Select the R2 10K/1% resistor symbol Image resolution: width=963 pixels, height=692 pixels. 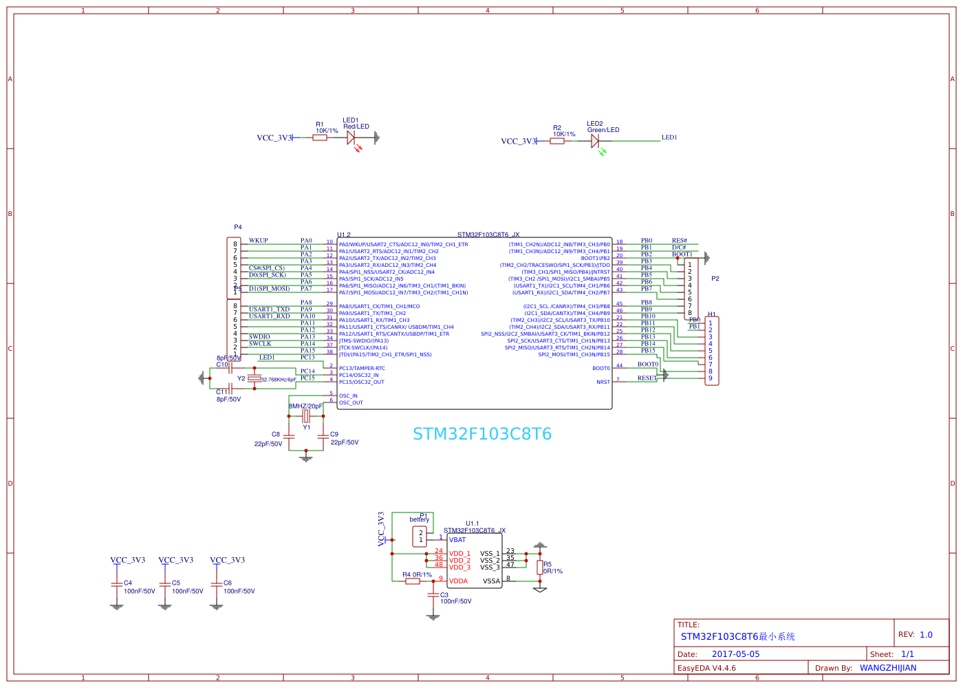pyautogui.click(x=557, y=141)
